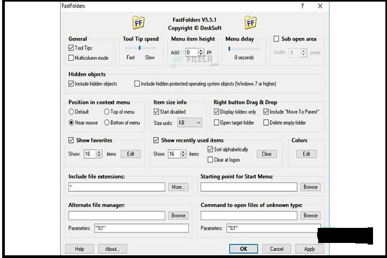Click the Edit button under Colors
Image resolution: width=387 pixels, height=258 pixels.
(x=306, y=154)
